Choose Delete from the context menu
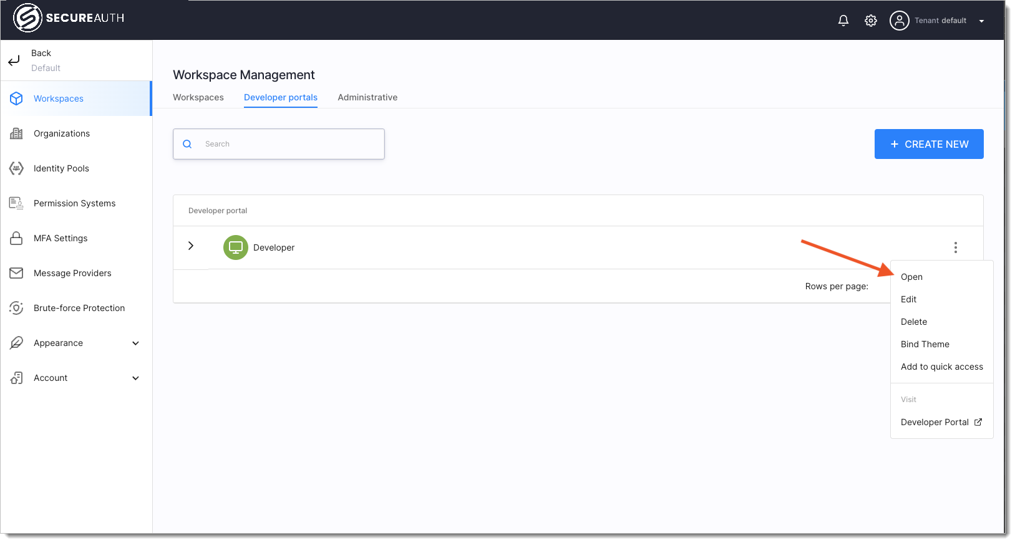Image resolution: width=1015 pixels, height=543 pixels. [x=941, y=322]
